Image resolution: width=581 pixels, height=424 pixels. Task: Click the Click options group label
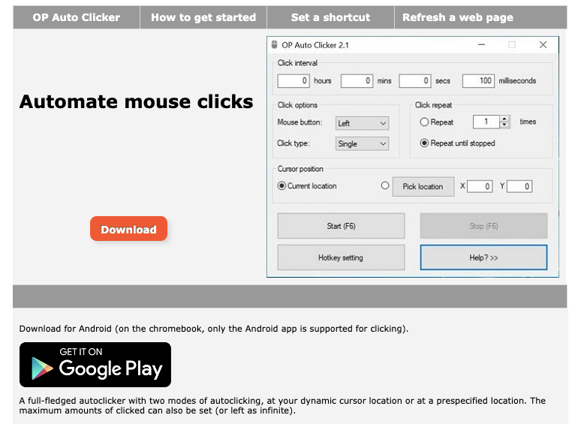[297, 105]
